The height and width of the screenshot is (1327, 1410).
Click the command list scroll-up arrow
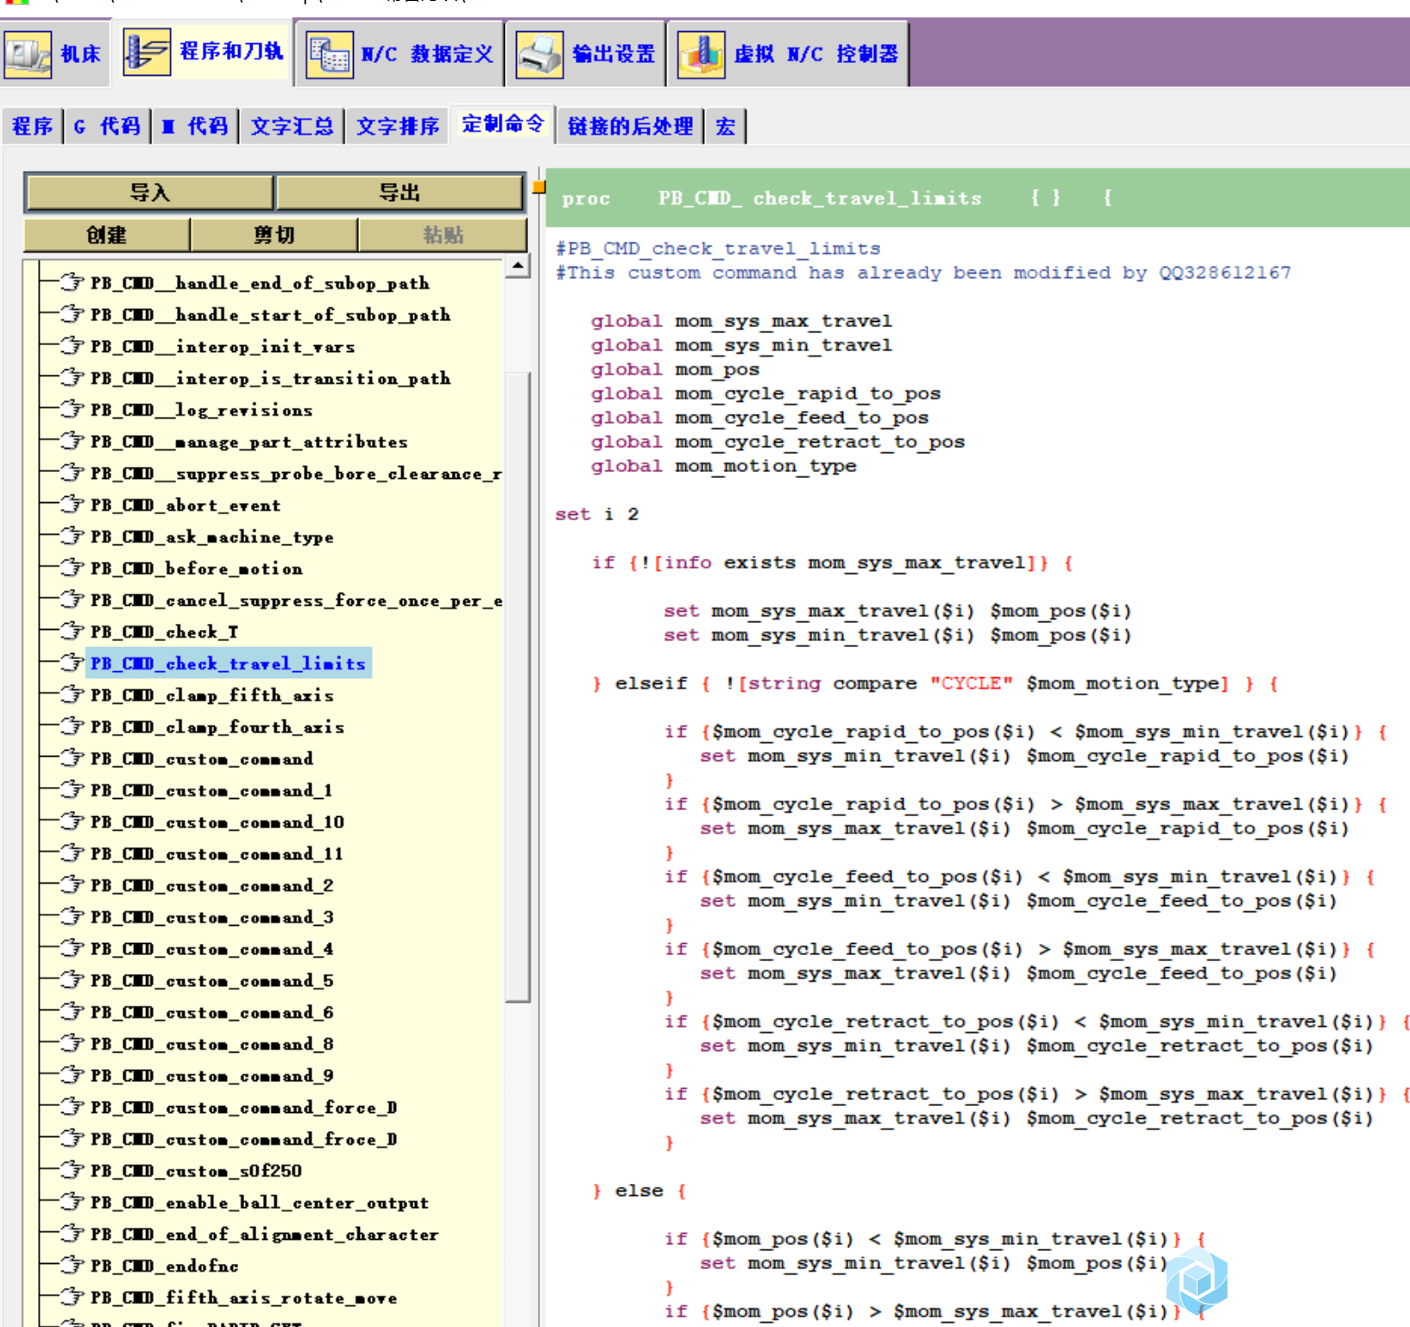pos(517,266)
